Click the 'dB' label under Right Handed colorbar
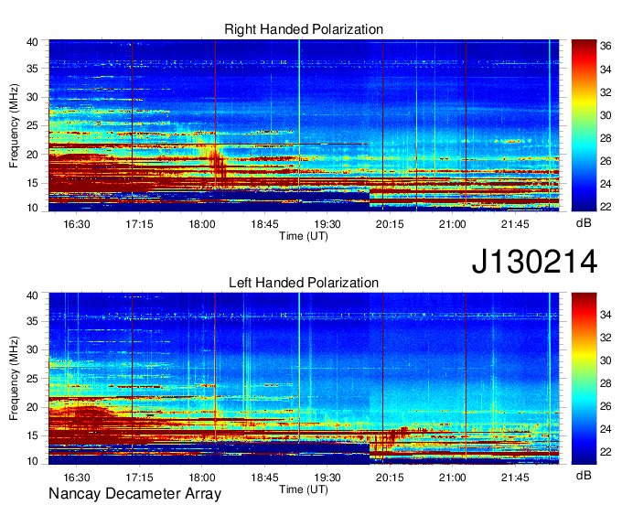This screenshot has height=505, width=622. [584, 223]
